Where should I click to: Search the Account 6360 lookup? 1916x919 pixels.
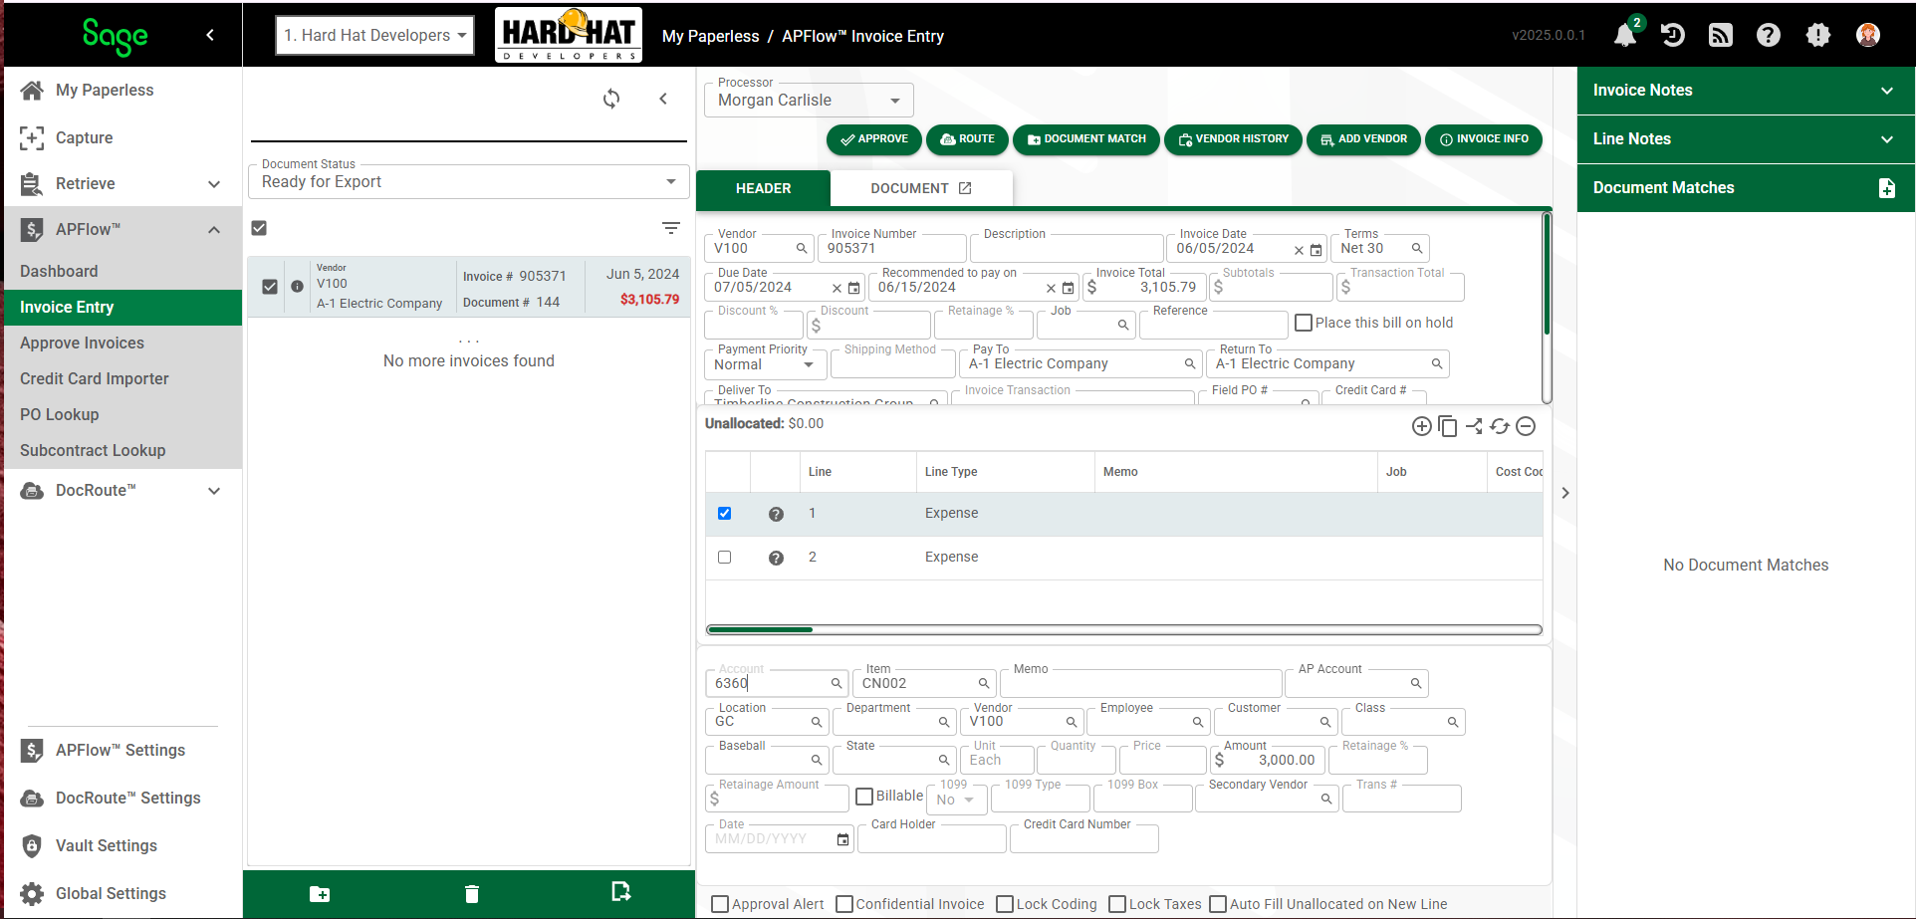tap(837, 683)
